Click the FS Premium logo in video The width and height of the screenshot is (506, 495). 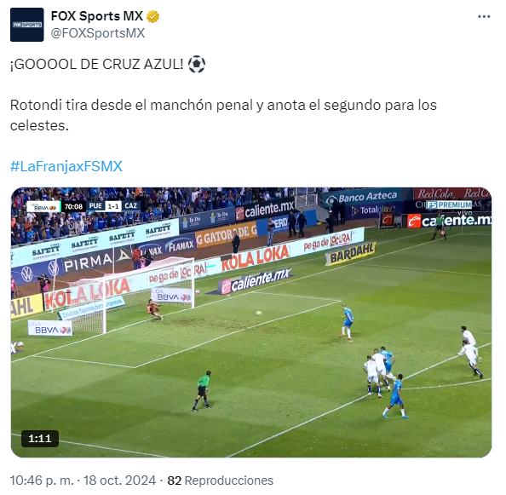(449, 204)
